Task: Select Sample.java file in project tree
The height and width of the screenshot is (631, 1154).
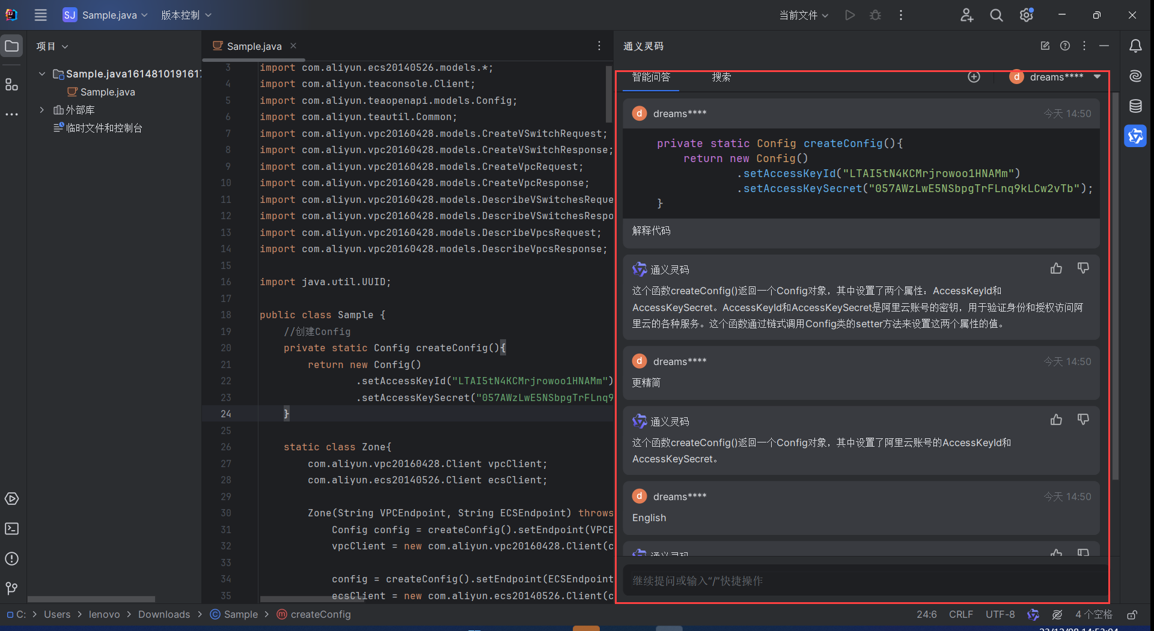Action: coord(108,92)
